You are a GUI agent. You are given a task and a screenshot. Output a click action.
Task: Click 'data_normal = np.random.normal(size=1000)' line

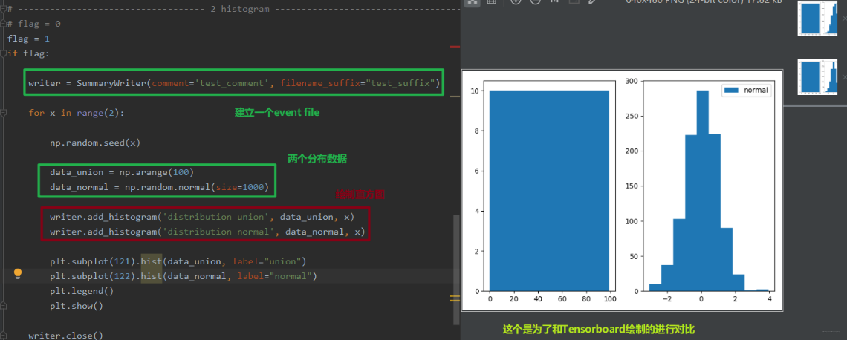159,187
